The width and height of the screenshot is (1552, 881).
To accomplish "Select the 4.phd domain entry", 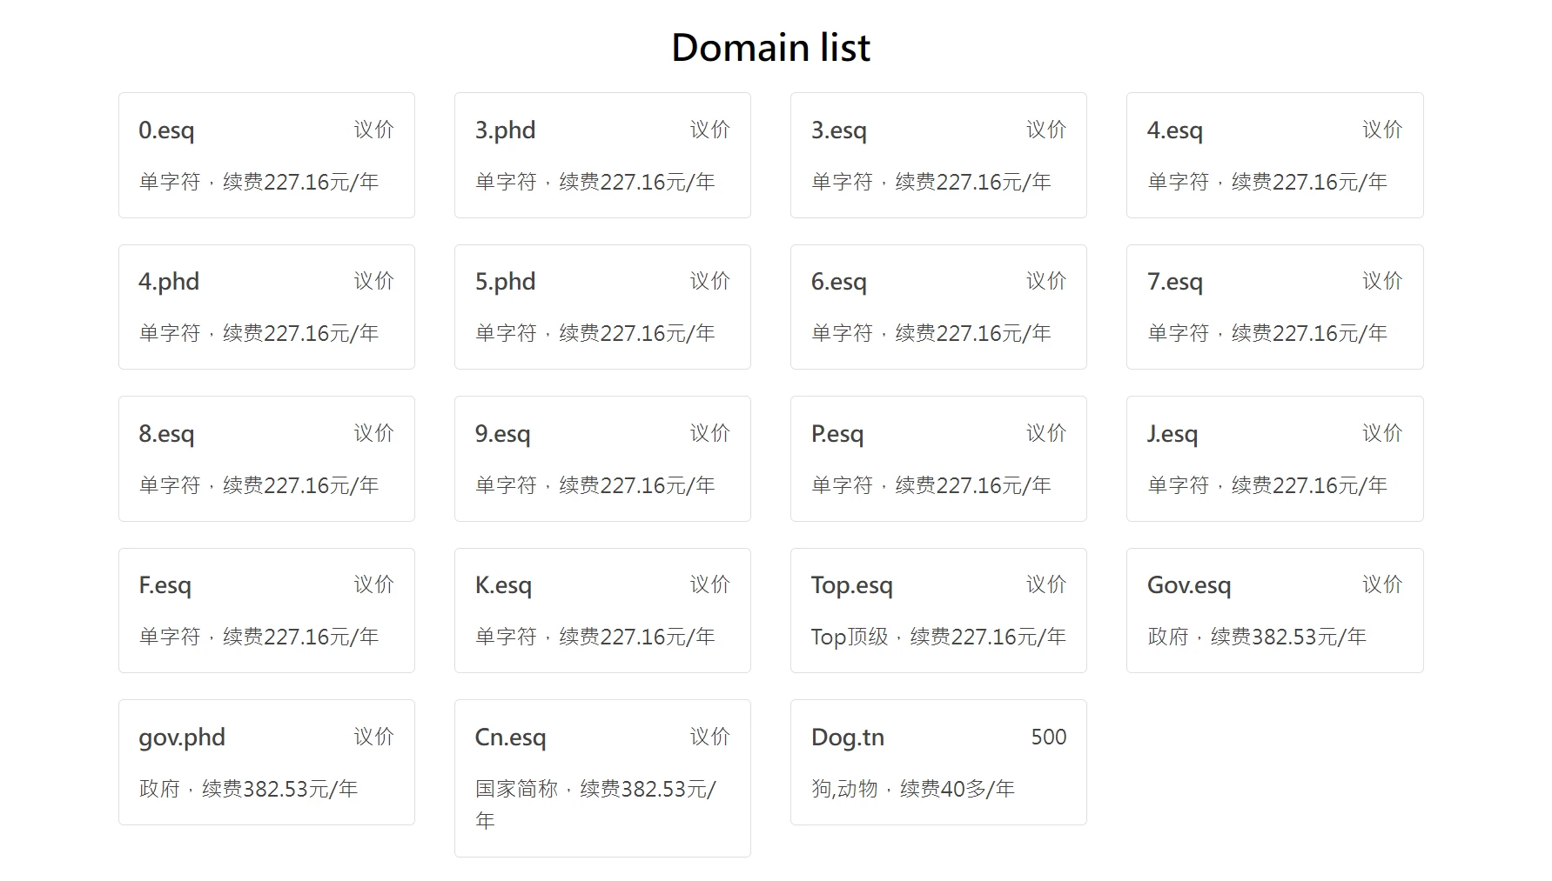I will pyautogui.click(x=266, y=307).
